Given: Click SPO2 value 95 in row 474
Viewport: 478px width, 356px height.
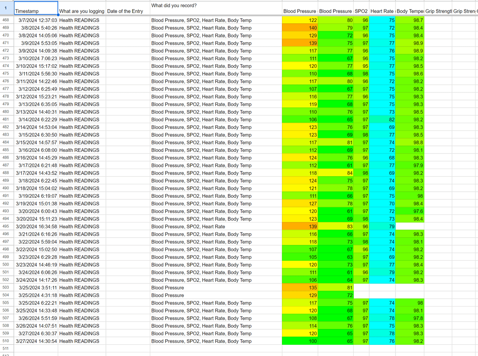Looking at the screenshot, I should 361,66.
